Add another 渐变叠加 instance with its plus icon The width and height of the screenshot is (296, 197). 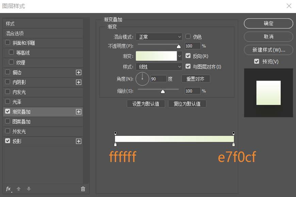79,111
